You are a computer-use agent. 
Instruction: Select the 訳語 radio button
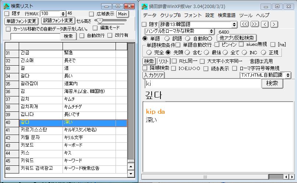click(167, 39)
